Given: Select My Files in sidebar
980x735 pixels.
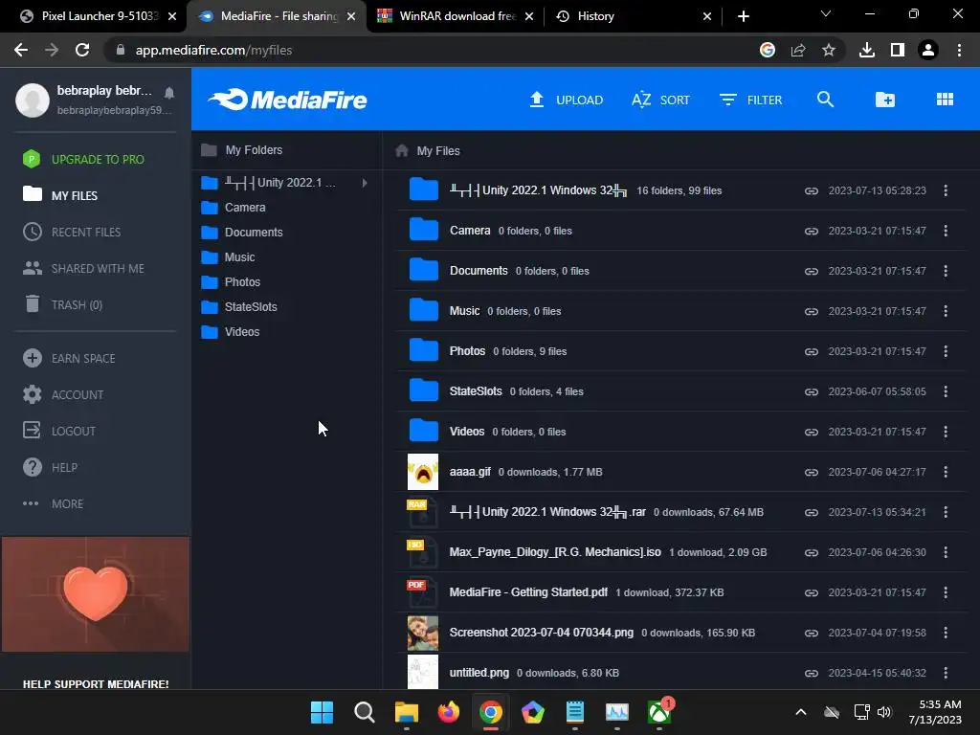Looking at the screenshot, I should (60, 195).
